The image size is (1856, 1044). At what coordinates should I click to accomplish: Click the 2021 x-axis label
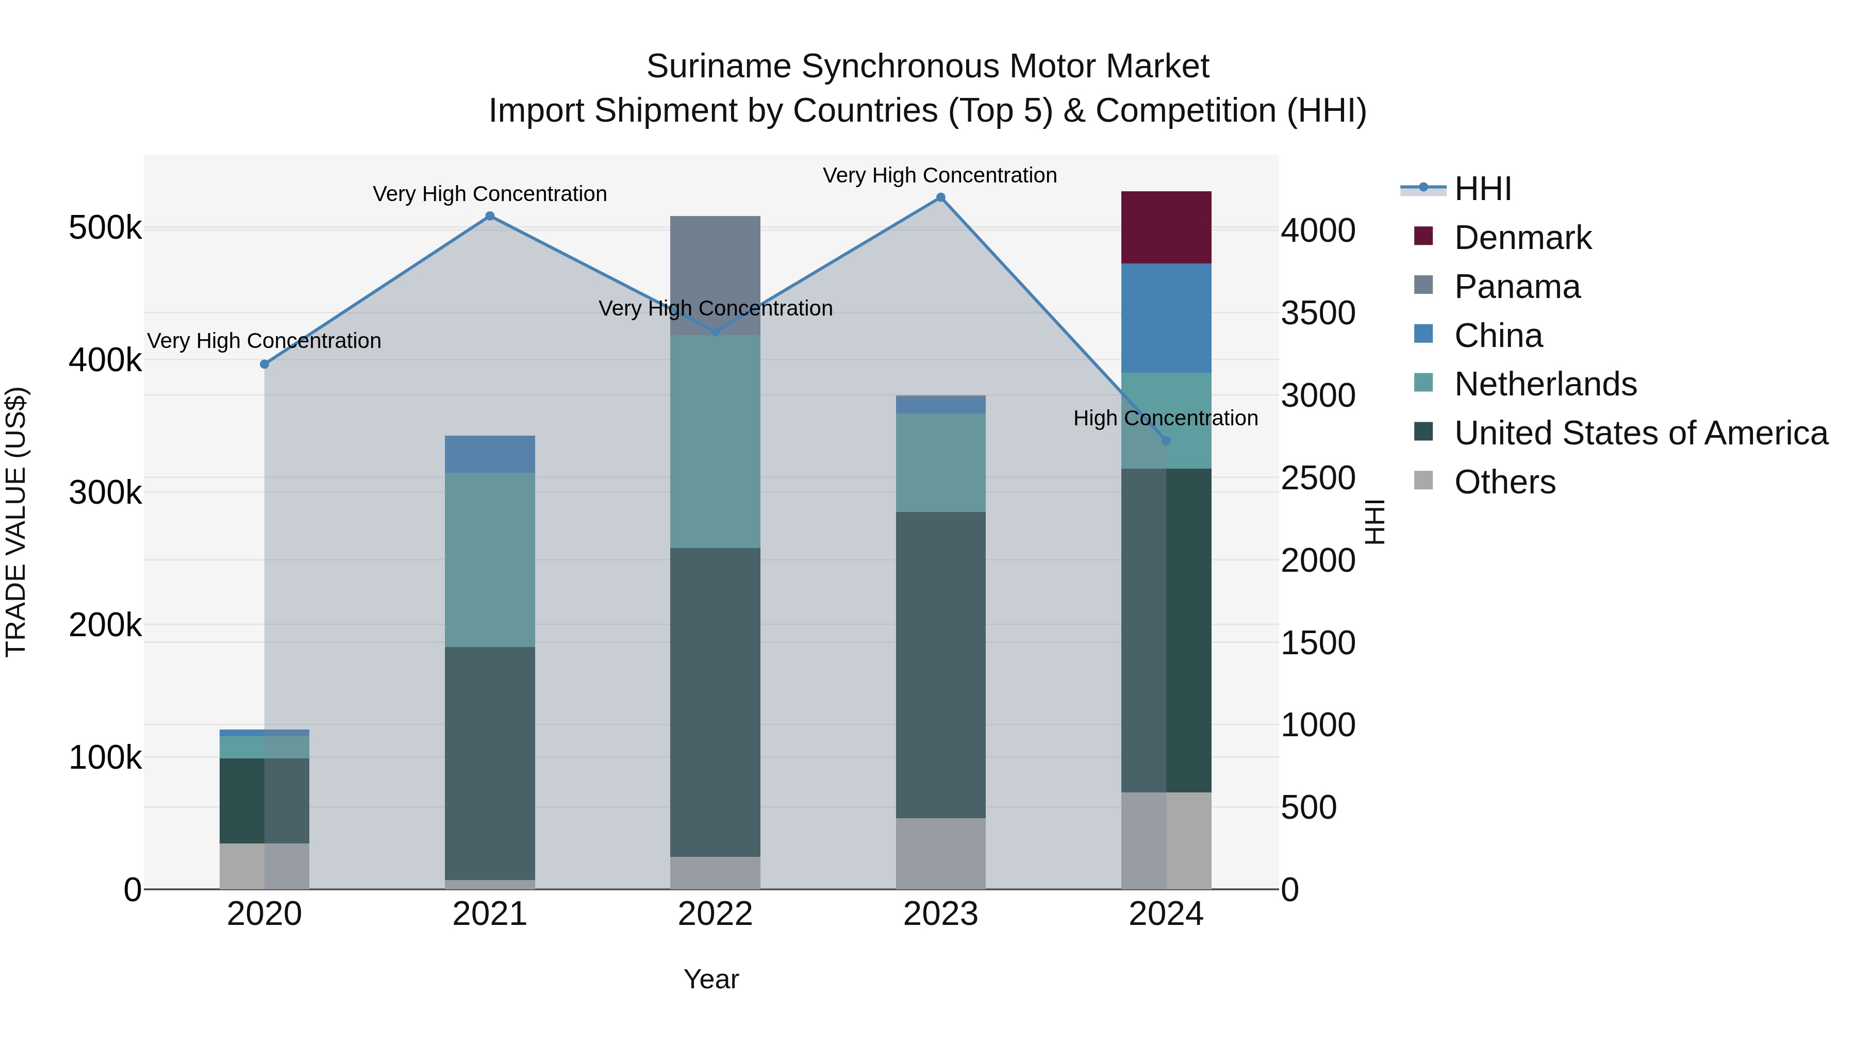coord(490,914)
